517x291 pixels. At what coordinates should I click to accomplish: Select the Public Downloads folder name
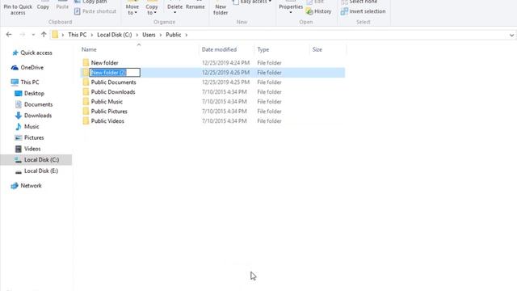pyautogui.click(x=113, y=91)
